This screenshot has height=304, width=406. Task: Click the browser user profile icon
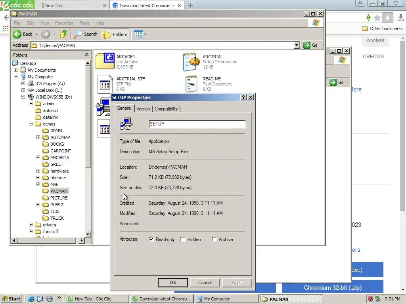click(360, 3)
